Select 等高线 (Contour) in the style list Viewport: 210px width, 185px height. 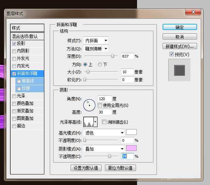[x=28, y=81]
